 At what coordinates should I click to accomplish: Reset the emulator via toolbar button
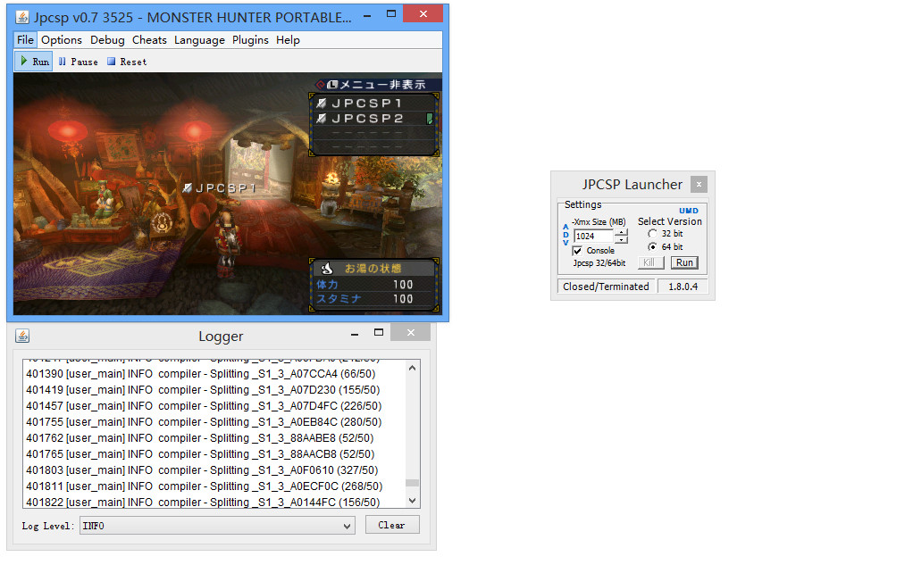tap(126, 62)
